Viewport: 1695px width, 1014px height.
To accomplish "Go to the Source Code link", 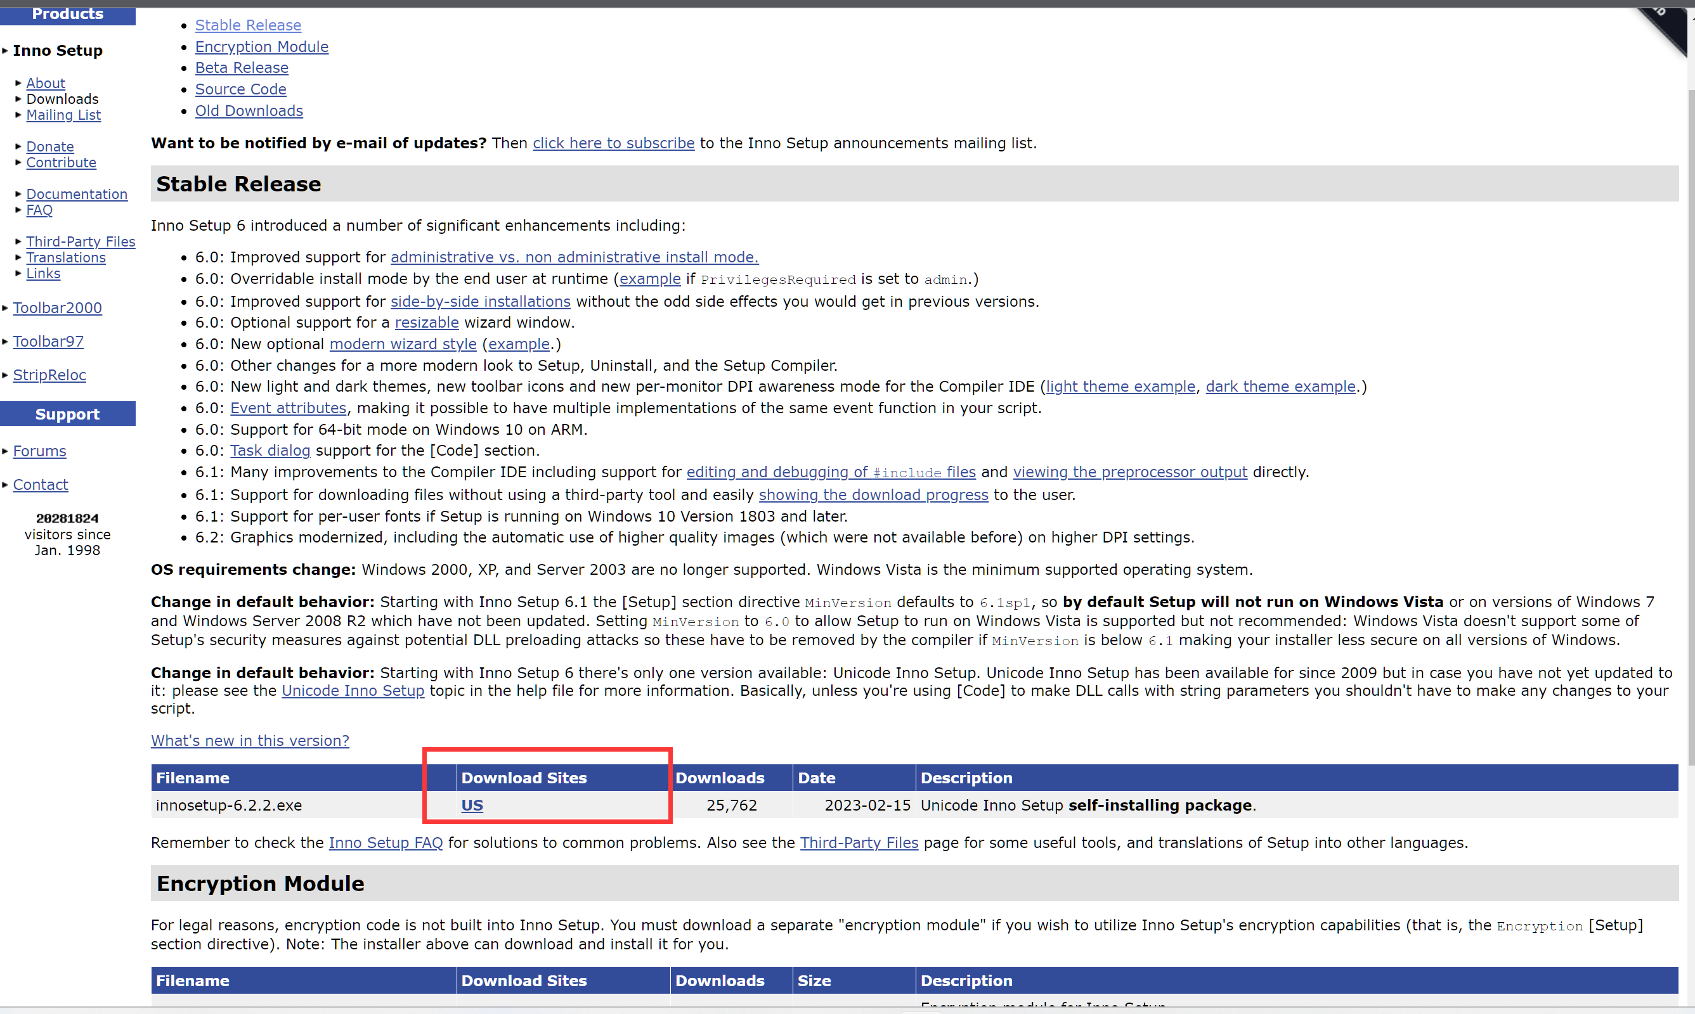I will point(240,89).
